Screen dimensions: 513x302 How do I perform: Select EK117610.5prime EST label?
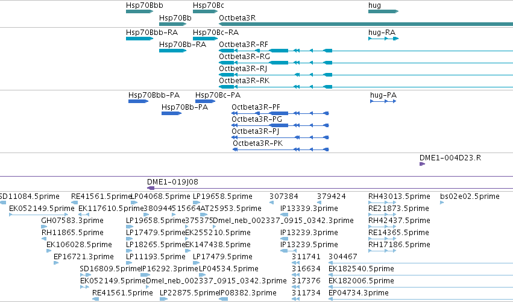click(x=111, y=209)
